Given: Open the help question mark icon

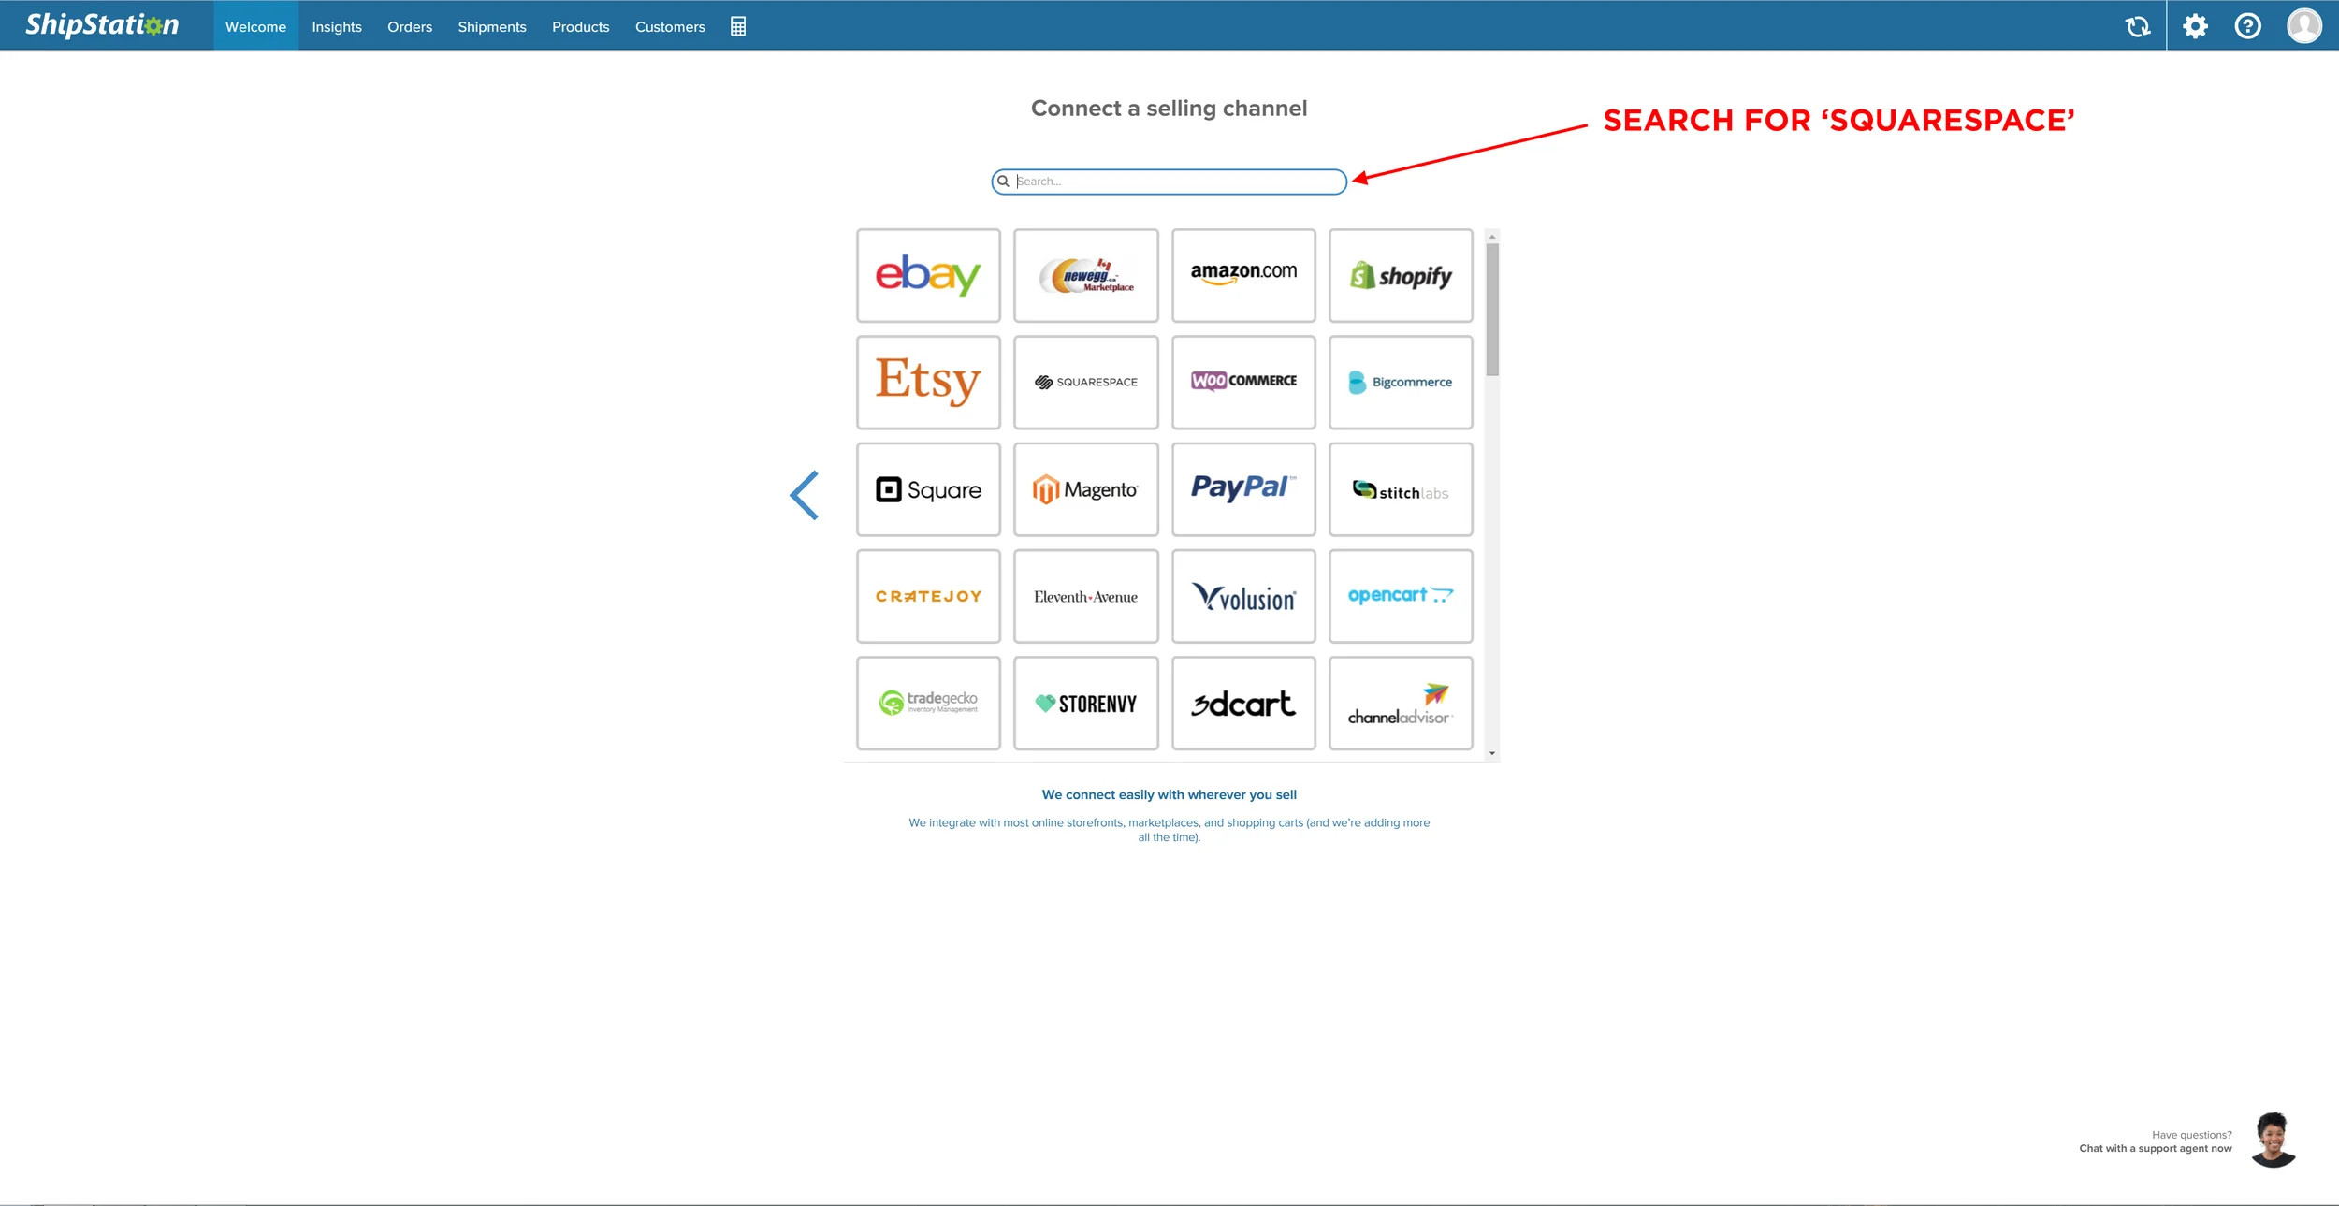Looking at the screenshot, I should pos(2247,26).
